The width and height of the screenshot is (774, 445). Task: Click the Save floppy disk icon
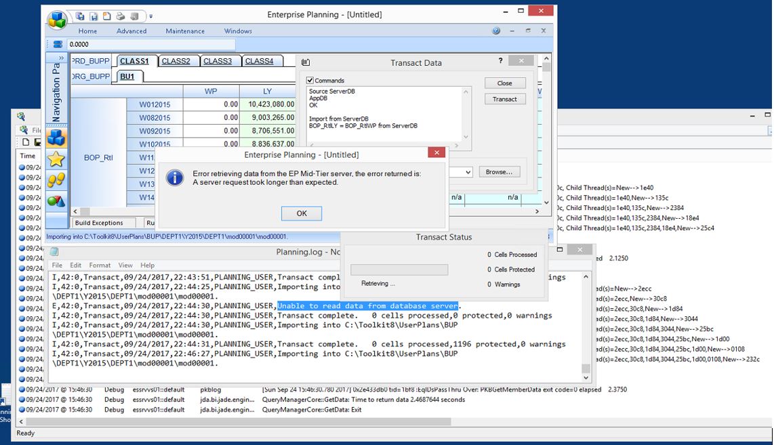94,16
